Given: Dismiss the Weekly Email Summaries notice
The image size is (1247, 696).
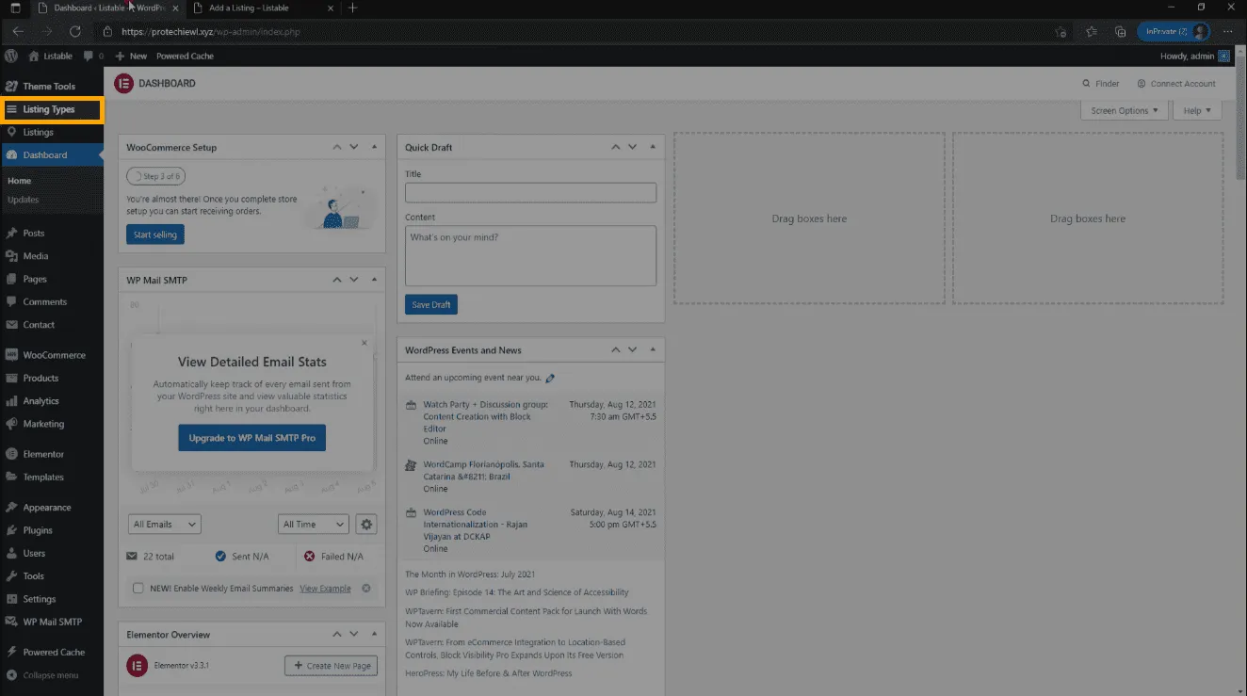Looking at the screenshot, I should pos(366,589).
